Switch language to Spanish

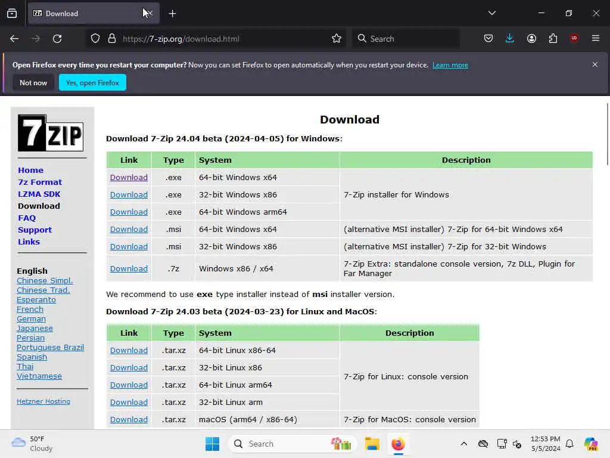point(32,357)
